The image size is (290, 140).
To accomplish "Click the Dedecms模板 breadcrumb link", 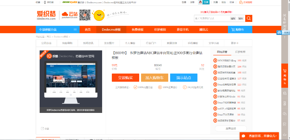I will [61, 37].
